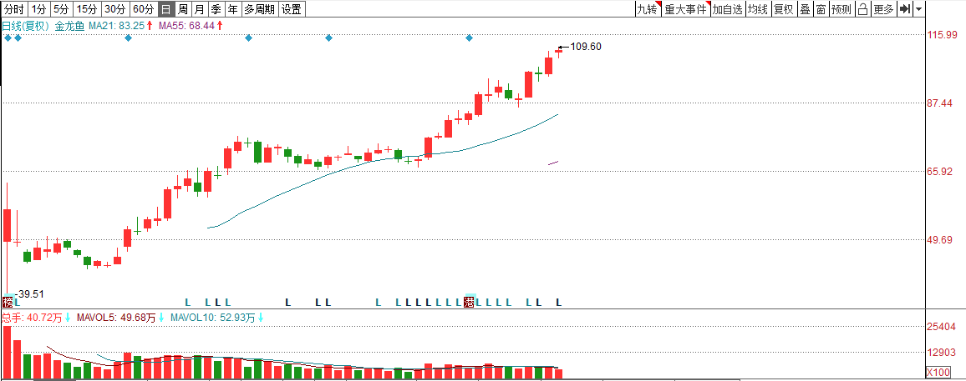Switch to the 周 weekly K-line
The height and width of the screenshot is (381, 966).
pos(182,9)
